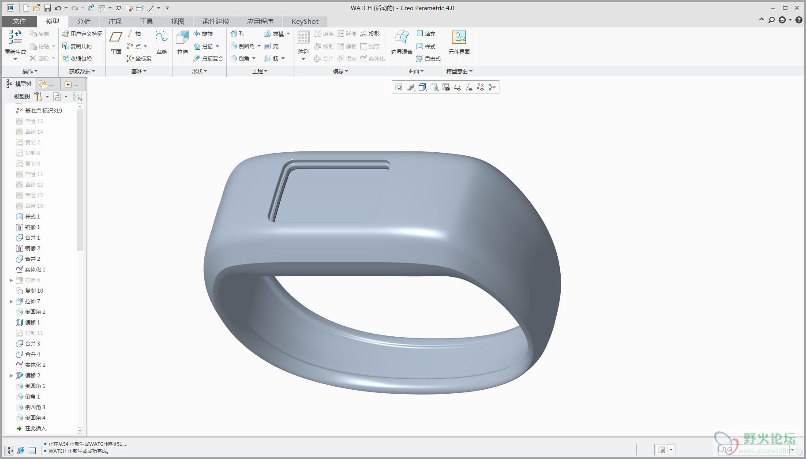Screen dimensions: 806x459
Task: Click the Save icon in quick access toolbar
Action: tap(47, 8)
